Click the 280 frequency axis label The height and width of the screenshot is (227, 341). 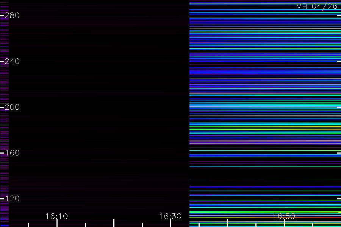[12, 16]
